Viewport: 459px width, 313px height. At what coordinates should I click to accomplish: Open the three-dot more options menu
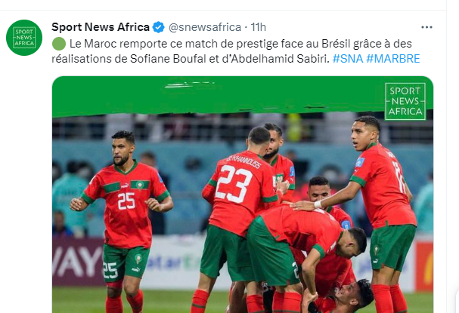click(426, 27)
